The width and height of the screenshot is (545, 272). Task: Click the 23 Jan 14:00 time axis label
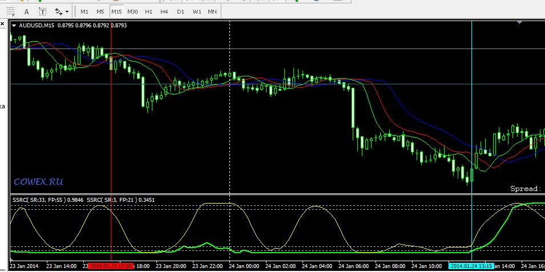(x=61, y=266)
